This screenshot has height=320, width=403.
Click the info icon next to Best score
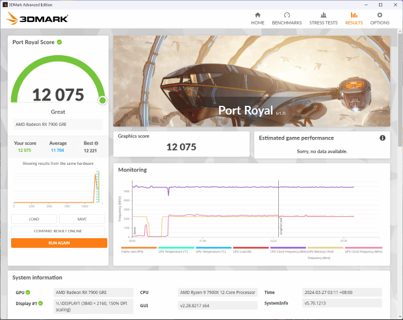[96, 143]
